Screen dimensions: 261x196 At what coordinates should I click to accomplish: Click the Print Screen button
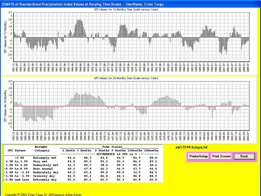(221, 156)
